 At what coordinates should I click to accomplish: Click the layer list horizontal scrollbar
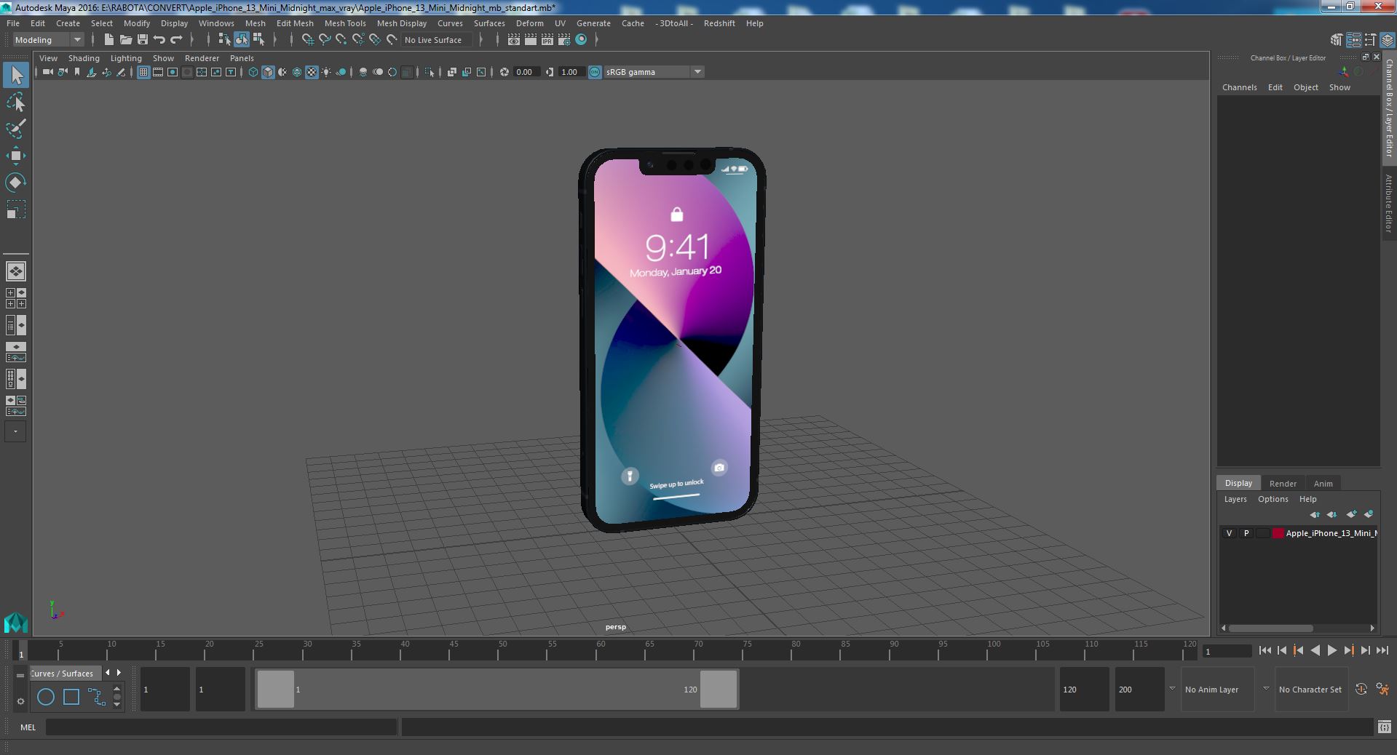pyautogui.click(x=1270, y=628)
